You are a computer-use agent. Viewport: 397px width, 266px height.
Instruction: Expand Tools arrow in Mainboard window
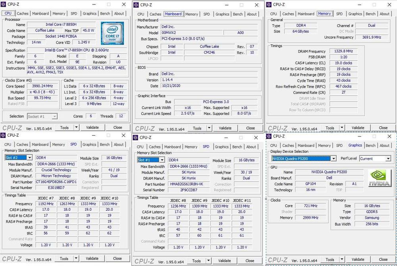(209, 128)
